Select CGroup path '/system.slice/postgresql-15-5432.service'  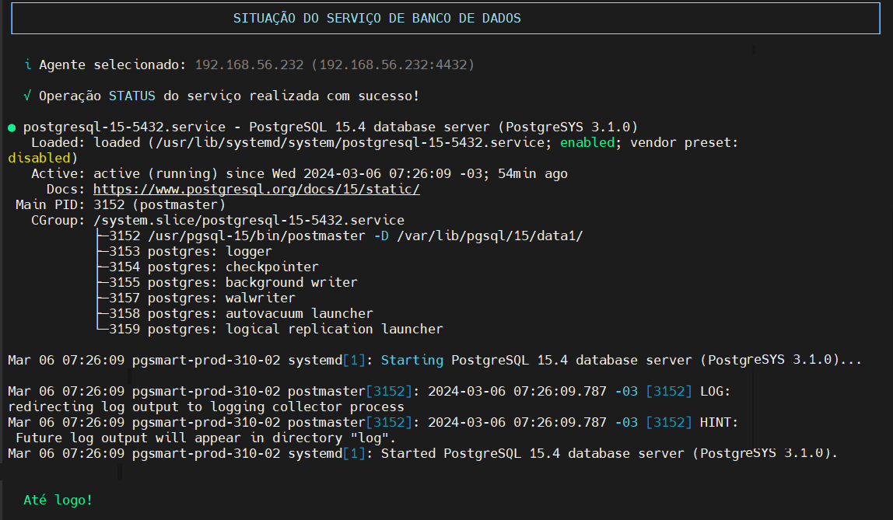(x=249, y=220)
